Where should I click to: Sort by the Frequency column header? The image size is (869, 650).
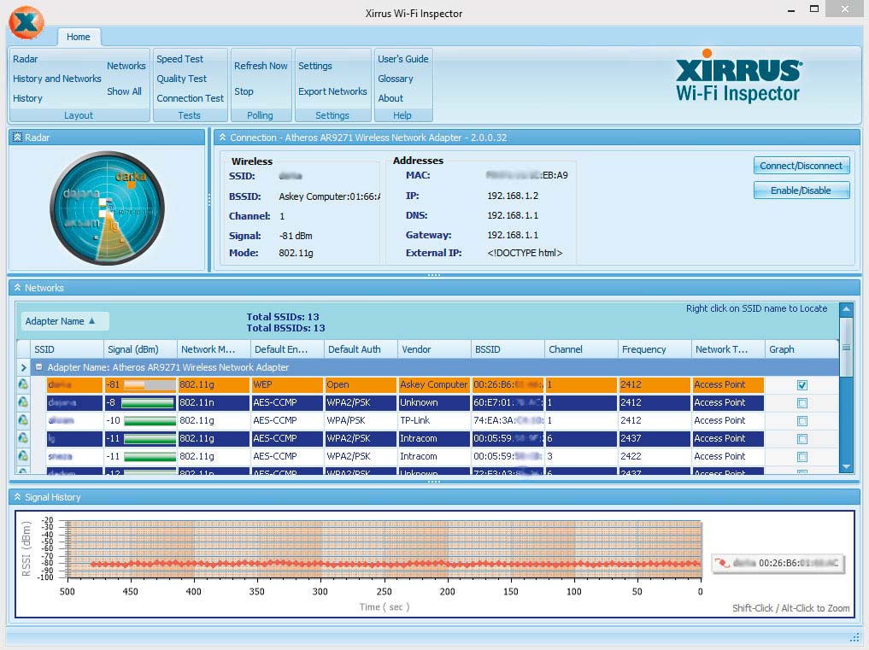(655, 349)
